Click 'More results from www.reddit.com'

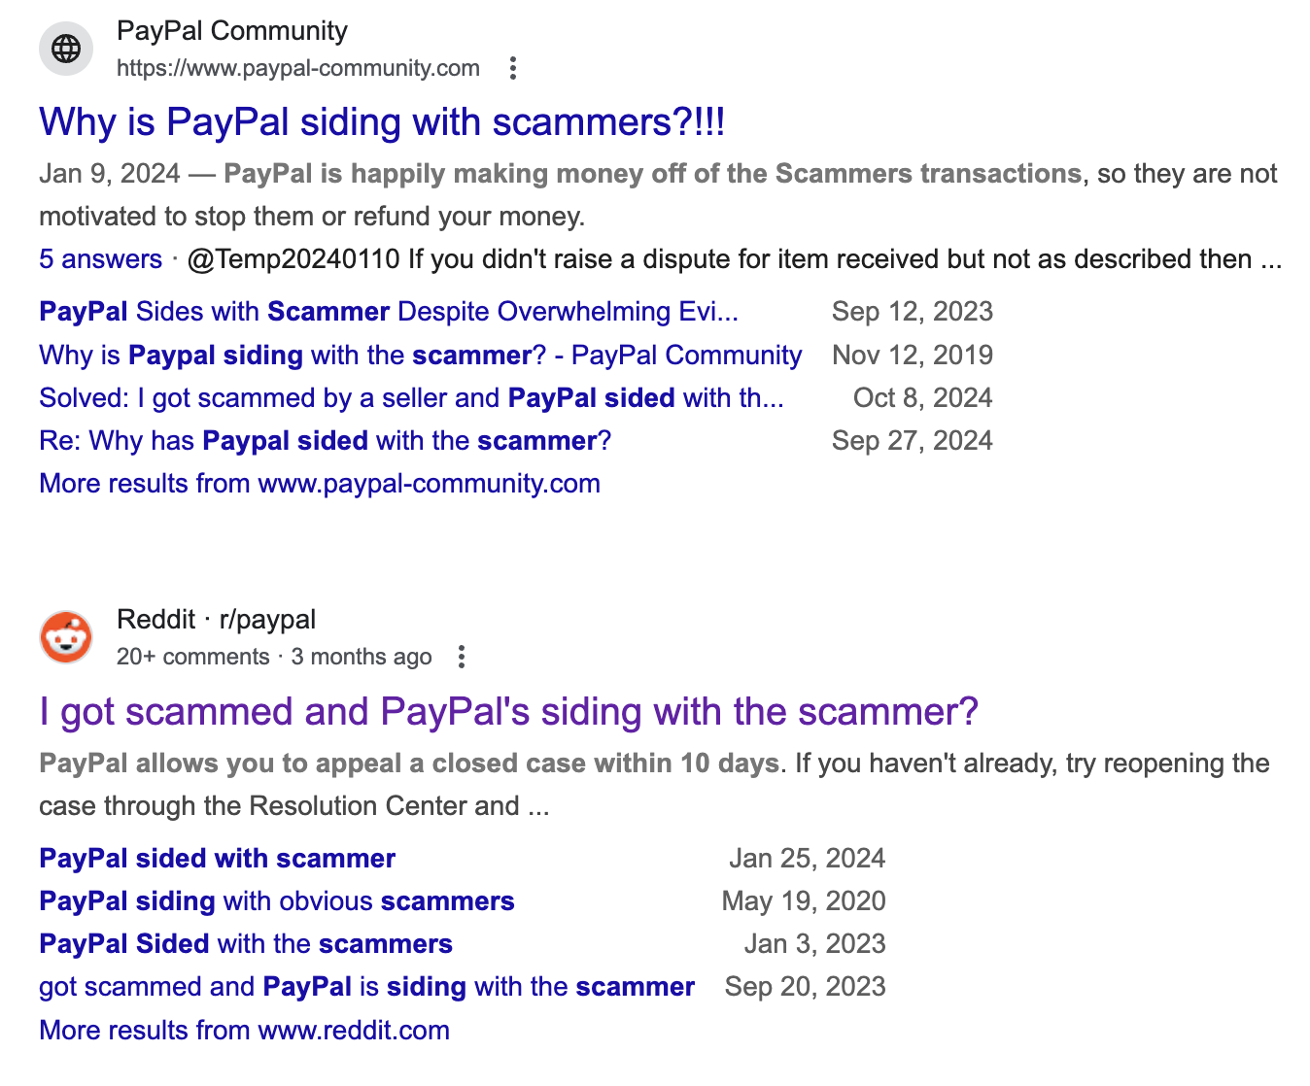[x=245, y=1030]
